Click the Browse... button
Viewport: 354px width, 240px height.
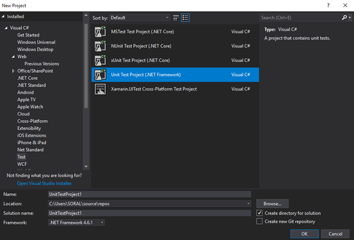point(272,204)
